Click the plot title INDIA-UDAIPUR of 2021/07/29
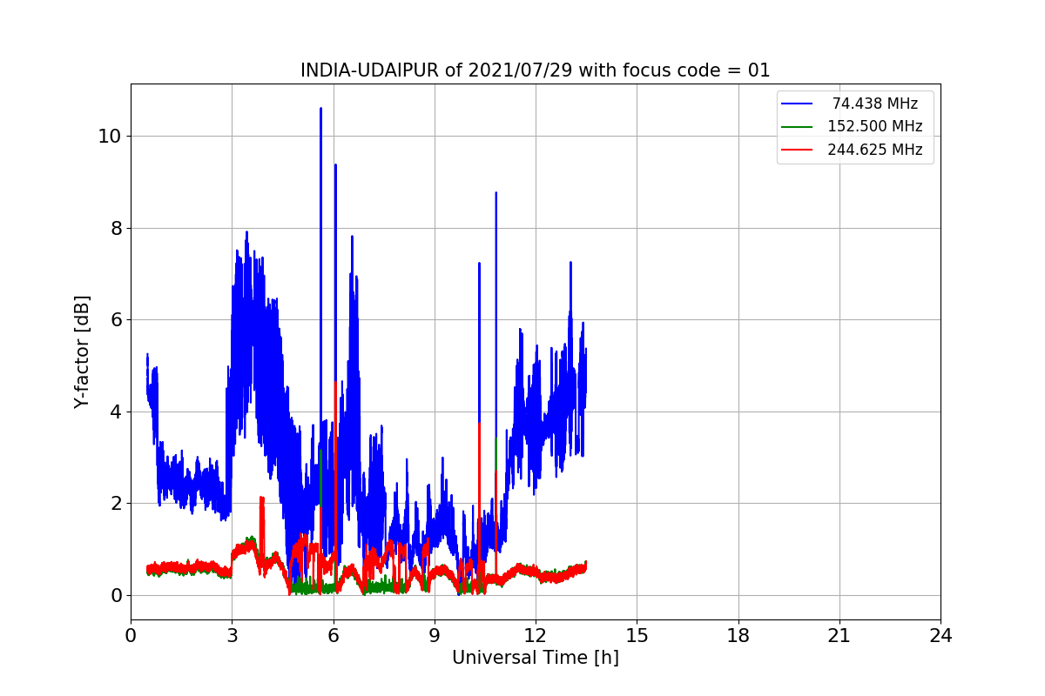Screen dimensions: 1045x696 click(x=535, y=70)
